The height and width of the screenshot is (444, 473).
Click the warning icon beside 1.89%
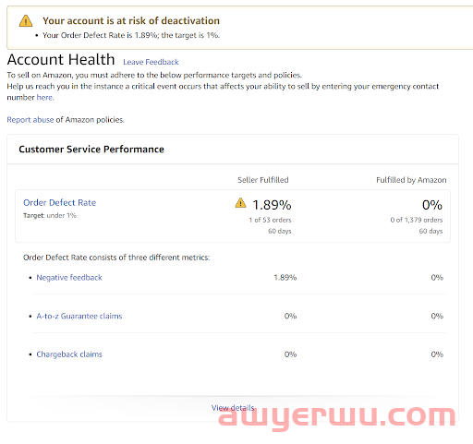(240, 203)
